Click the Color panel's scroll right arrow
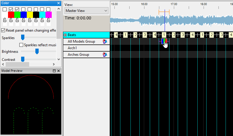Image resolution: width=233 pixels, height=136 pixels. [x=54, y=64]
